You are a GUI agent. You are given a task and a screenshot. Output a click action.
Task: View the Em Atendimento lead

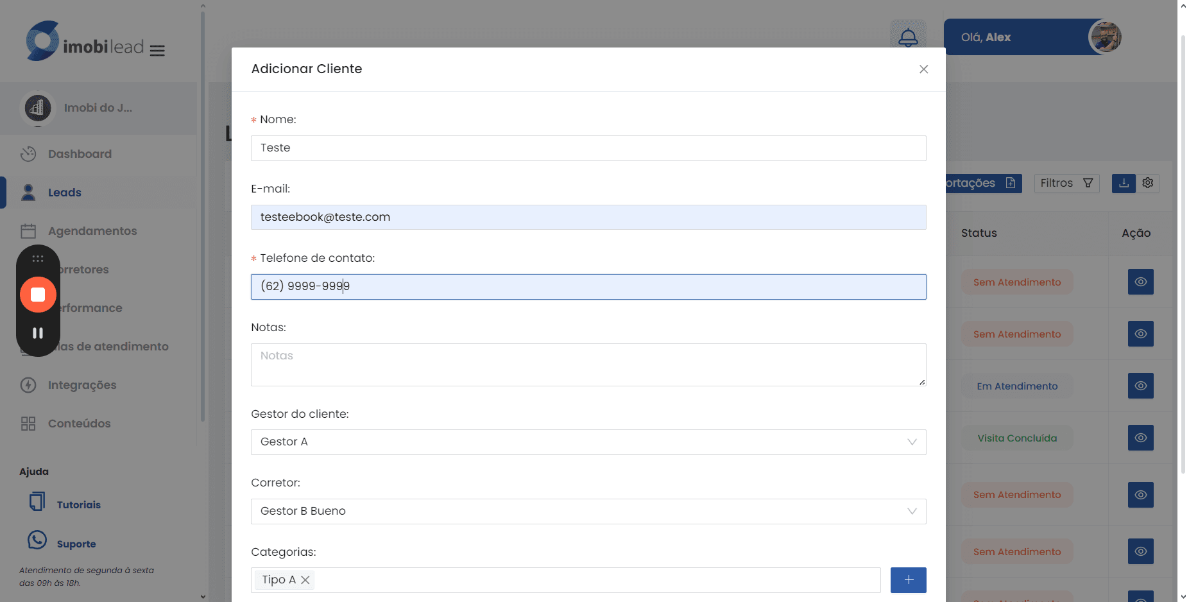pyautogui.click(x=1140, y=386)
